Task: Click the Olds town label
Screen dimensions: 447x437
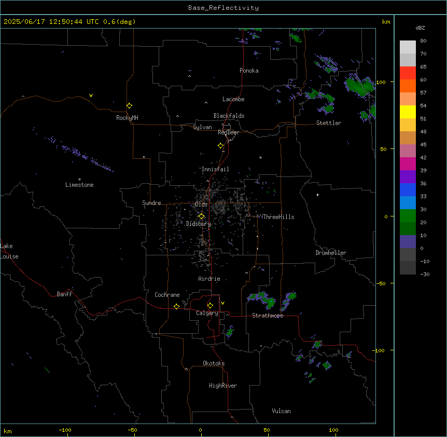Action: [201, 204]
